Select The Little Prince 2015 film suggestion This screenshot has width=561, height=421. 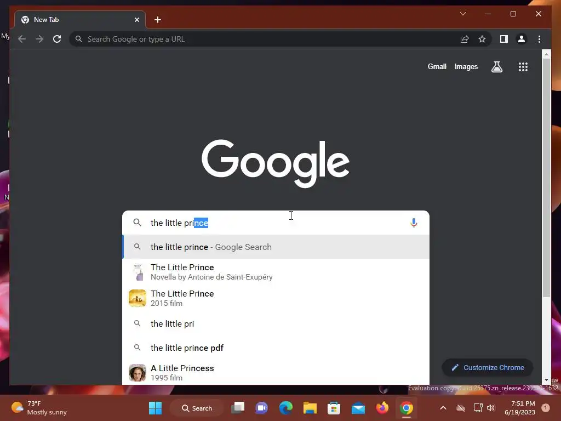[x=276, y=298]
